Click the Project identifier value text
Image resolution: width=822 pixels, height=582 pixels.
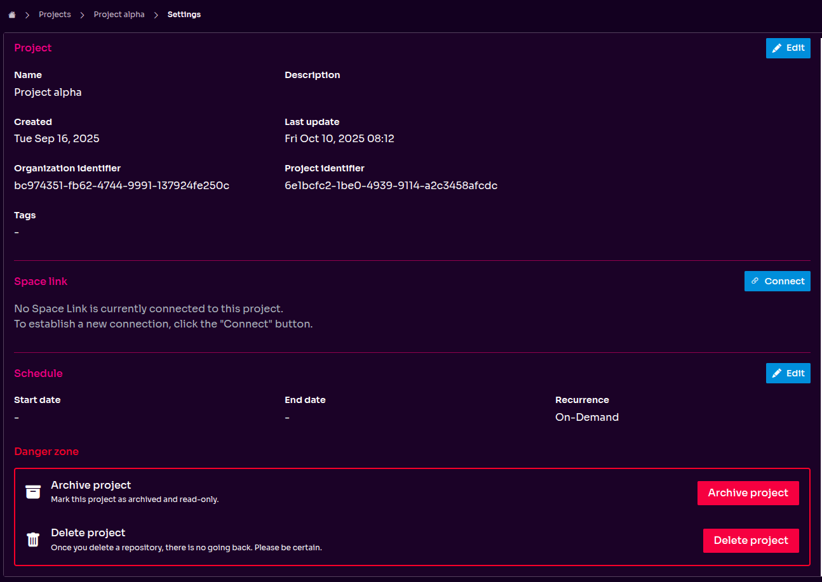(391, 185)
